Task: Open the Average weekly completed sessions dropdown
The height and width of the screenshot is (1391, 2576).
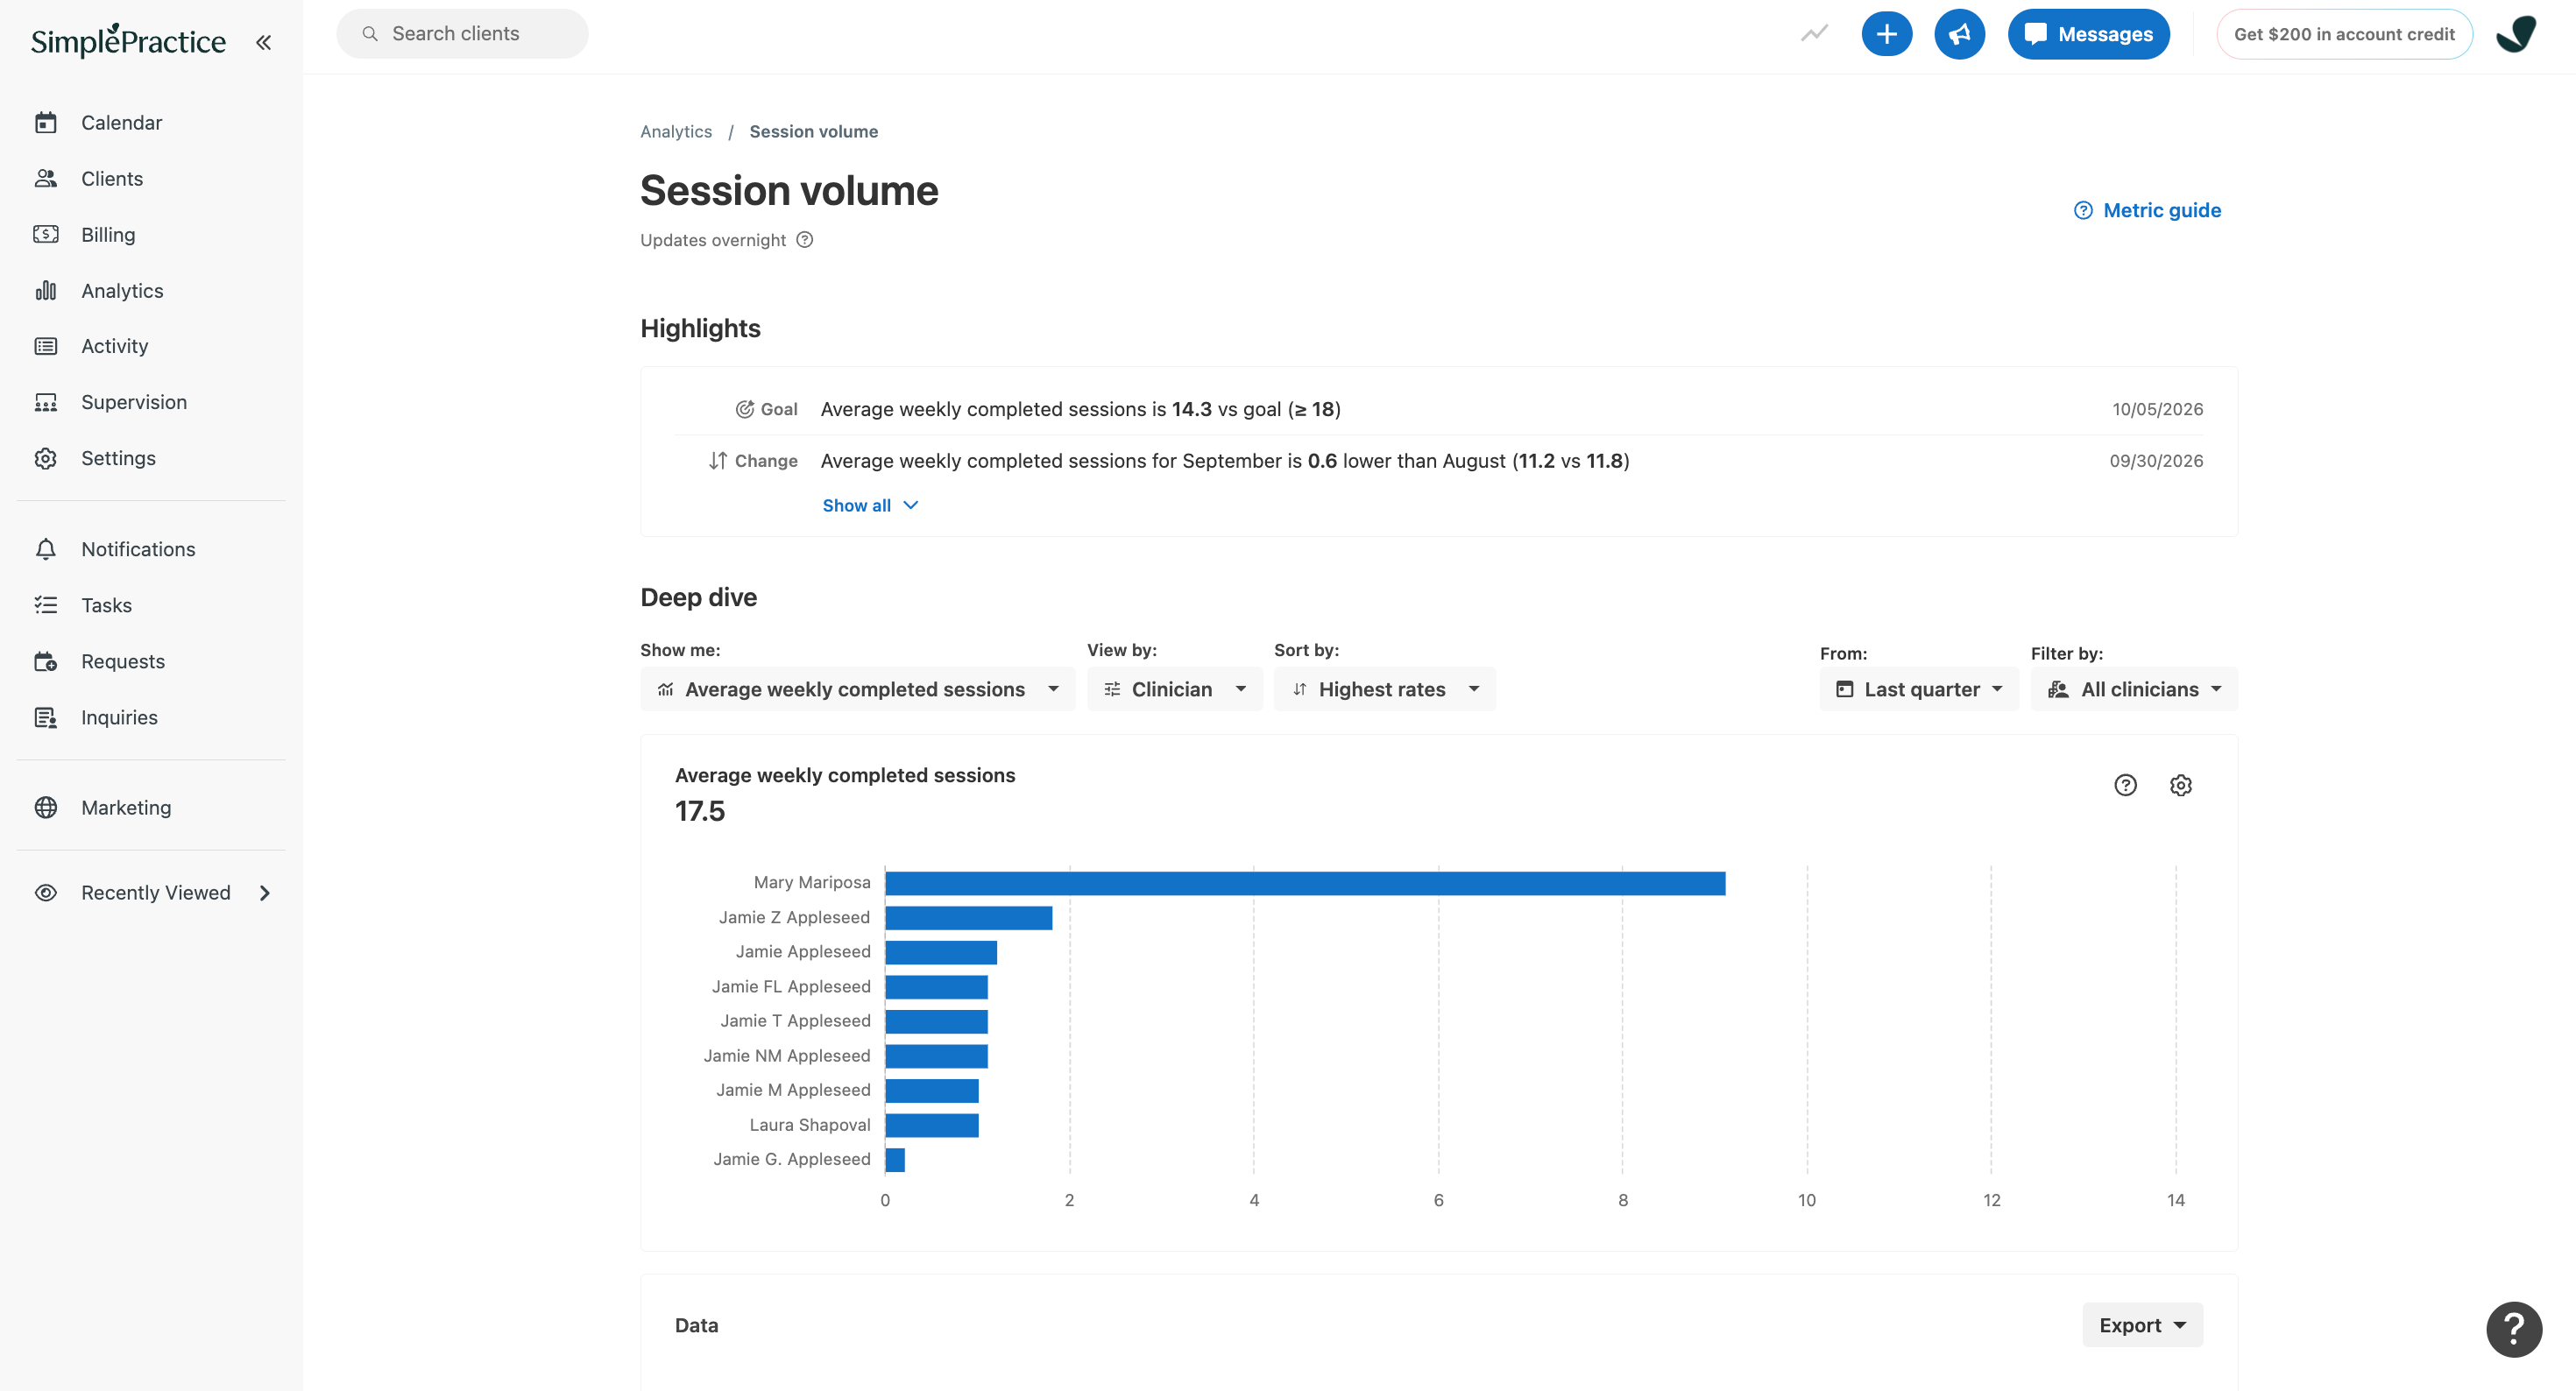Action: (x=857, y=689)
